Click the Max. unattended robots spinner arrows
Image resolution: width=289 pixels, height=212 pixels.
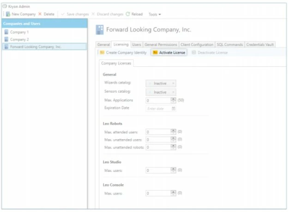tap(173, 147)
